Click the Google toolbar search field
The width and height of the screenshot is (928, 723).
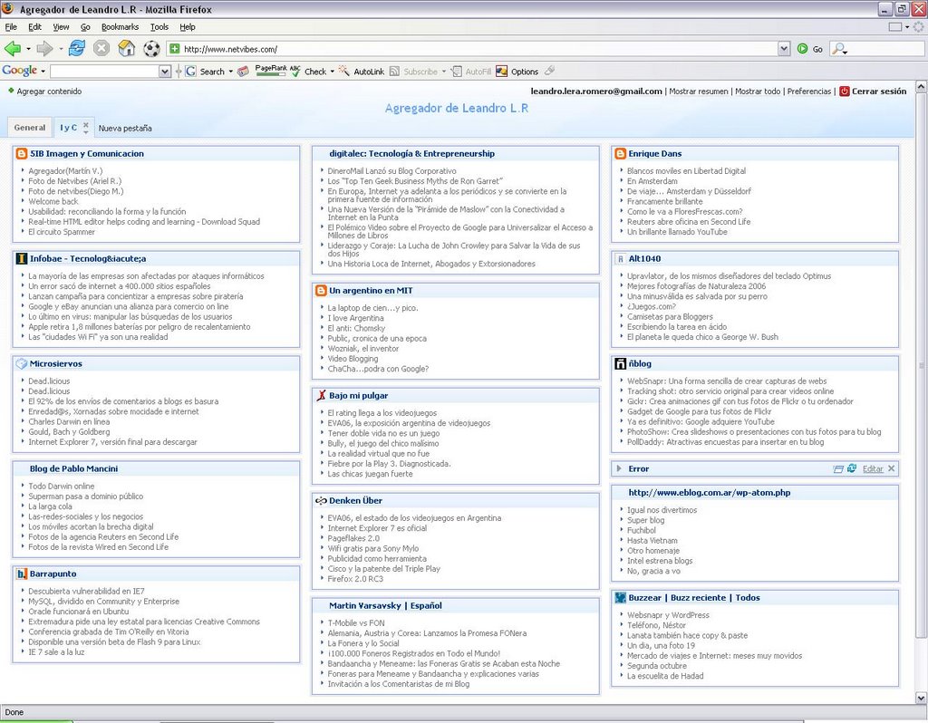[x=105, y=72]
